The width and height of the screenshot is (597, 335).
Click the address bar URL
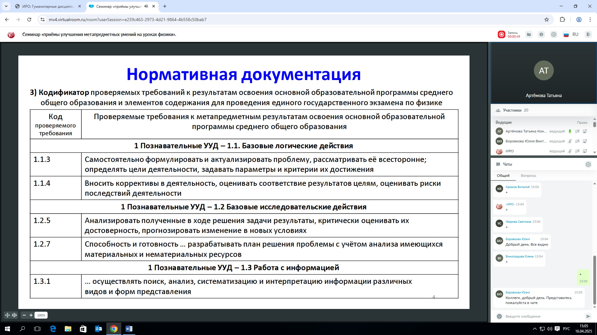coord(128,20)
